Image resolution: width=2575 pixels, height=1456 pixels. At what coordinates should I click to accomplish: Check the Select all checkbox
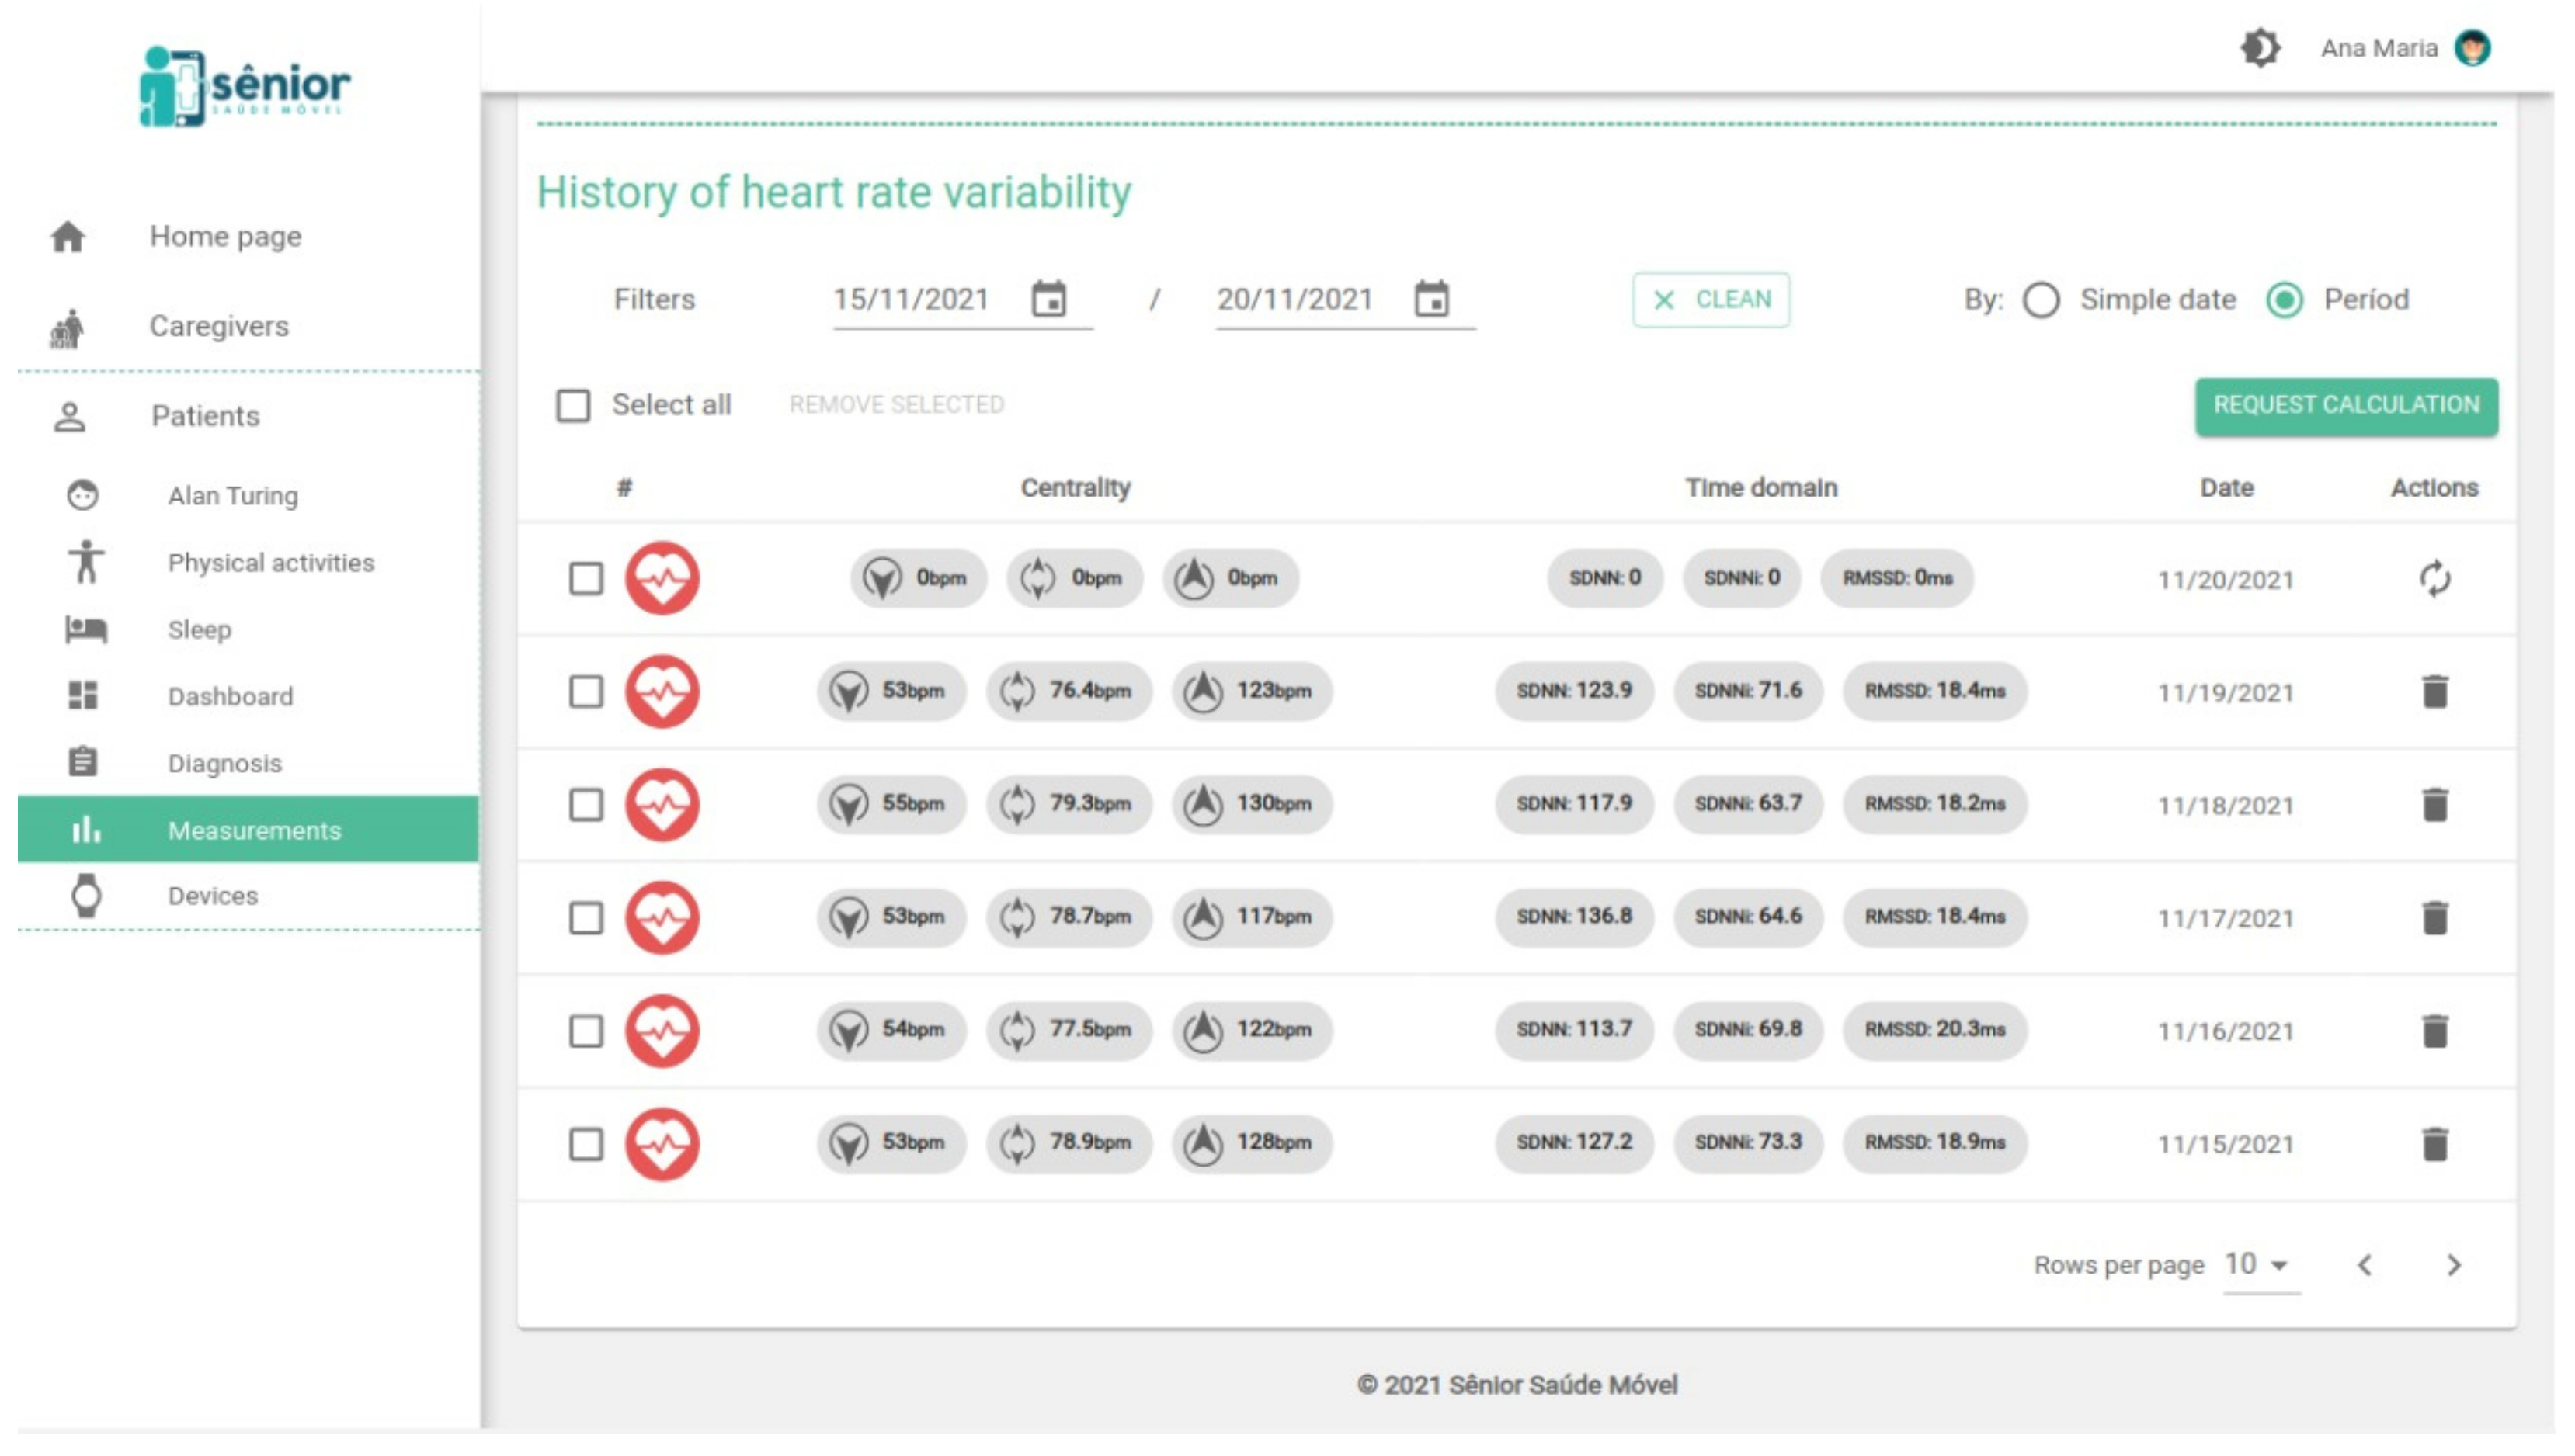573,405
